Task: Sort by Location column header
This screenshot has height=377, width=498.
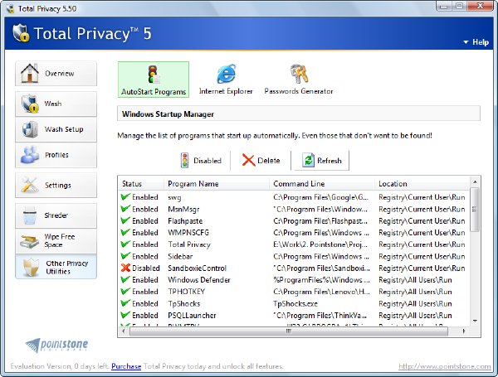Action: [x=422, y=184]
